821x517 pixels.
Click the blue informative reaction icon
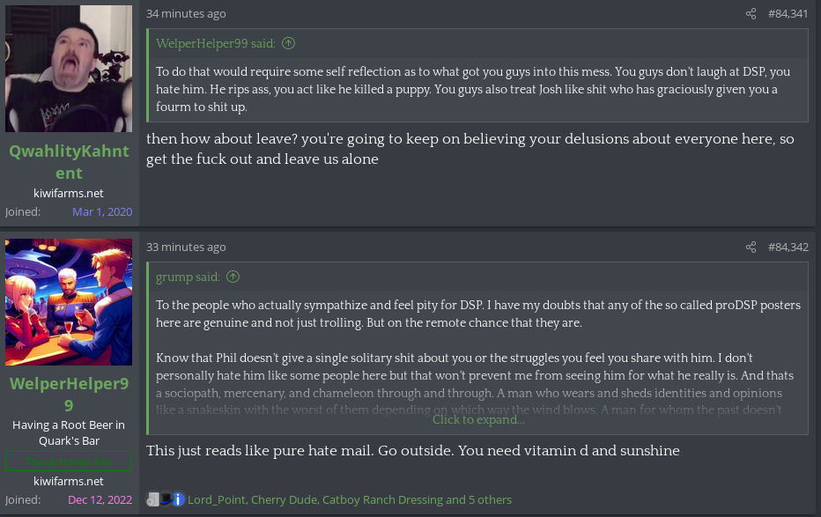179,499
